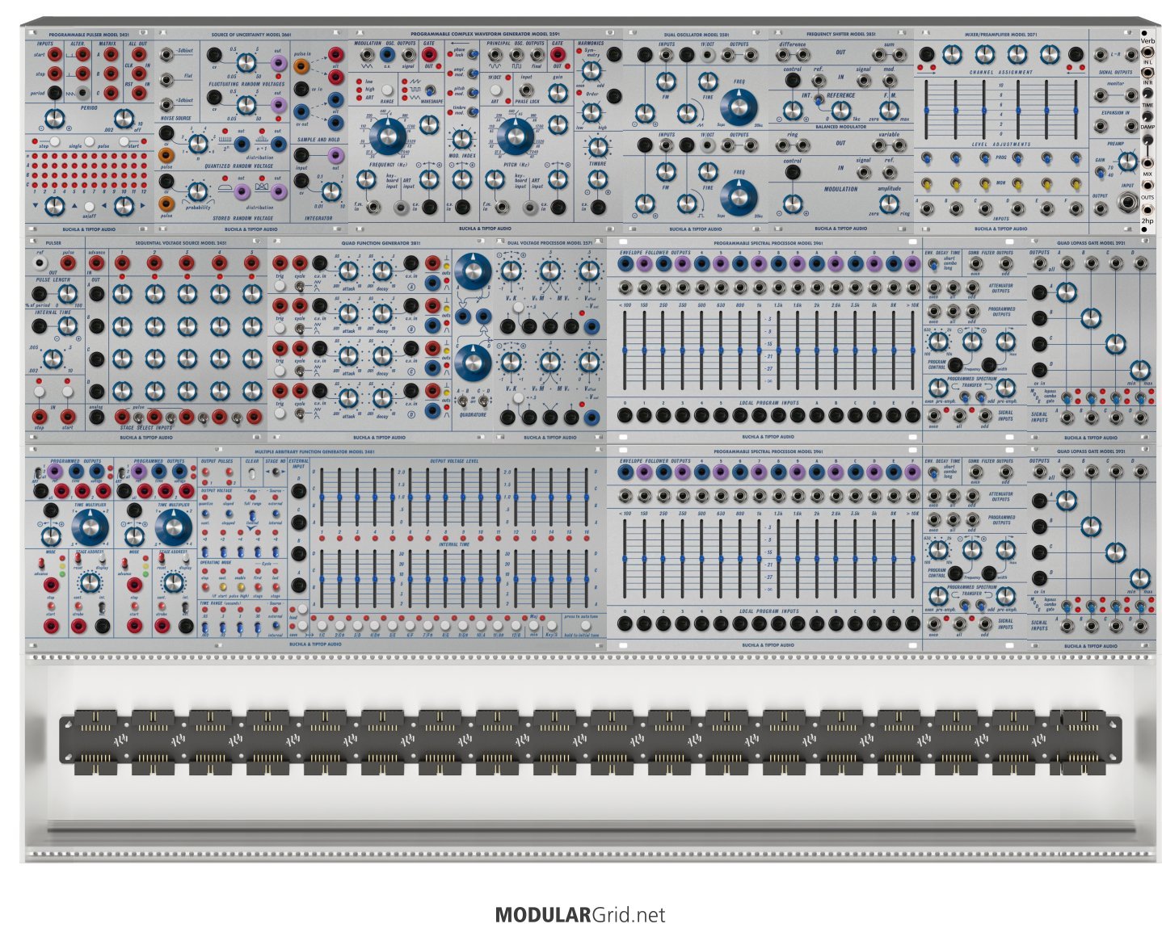Viewport: 1162px width, 932px height.
Task: Flip the cycle switch on Quad Function Generator section A
Action: click(x=300, y=284)
